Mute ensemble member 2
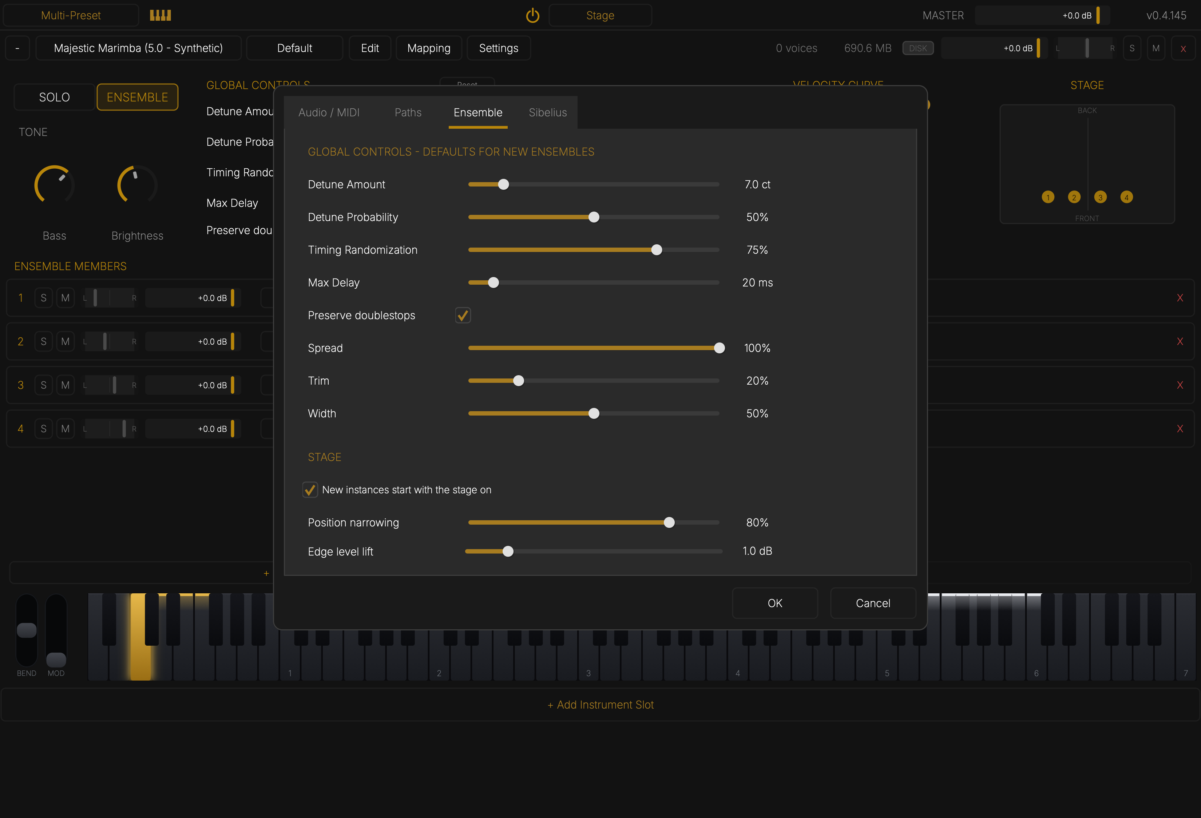This screenshot has width=1201, height=818. pyautogui.click(x=65, y=342)
